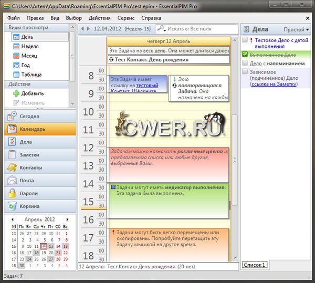This screenshot has height=283, width=315.
Task: Uncheck the 'Выполненное Дело' checkbox
Action: tap(245, 54)
